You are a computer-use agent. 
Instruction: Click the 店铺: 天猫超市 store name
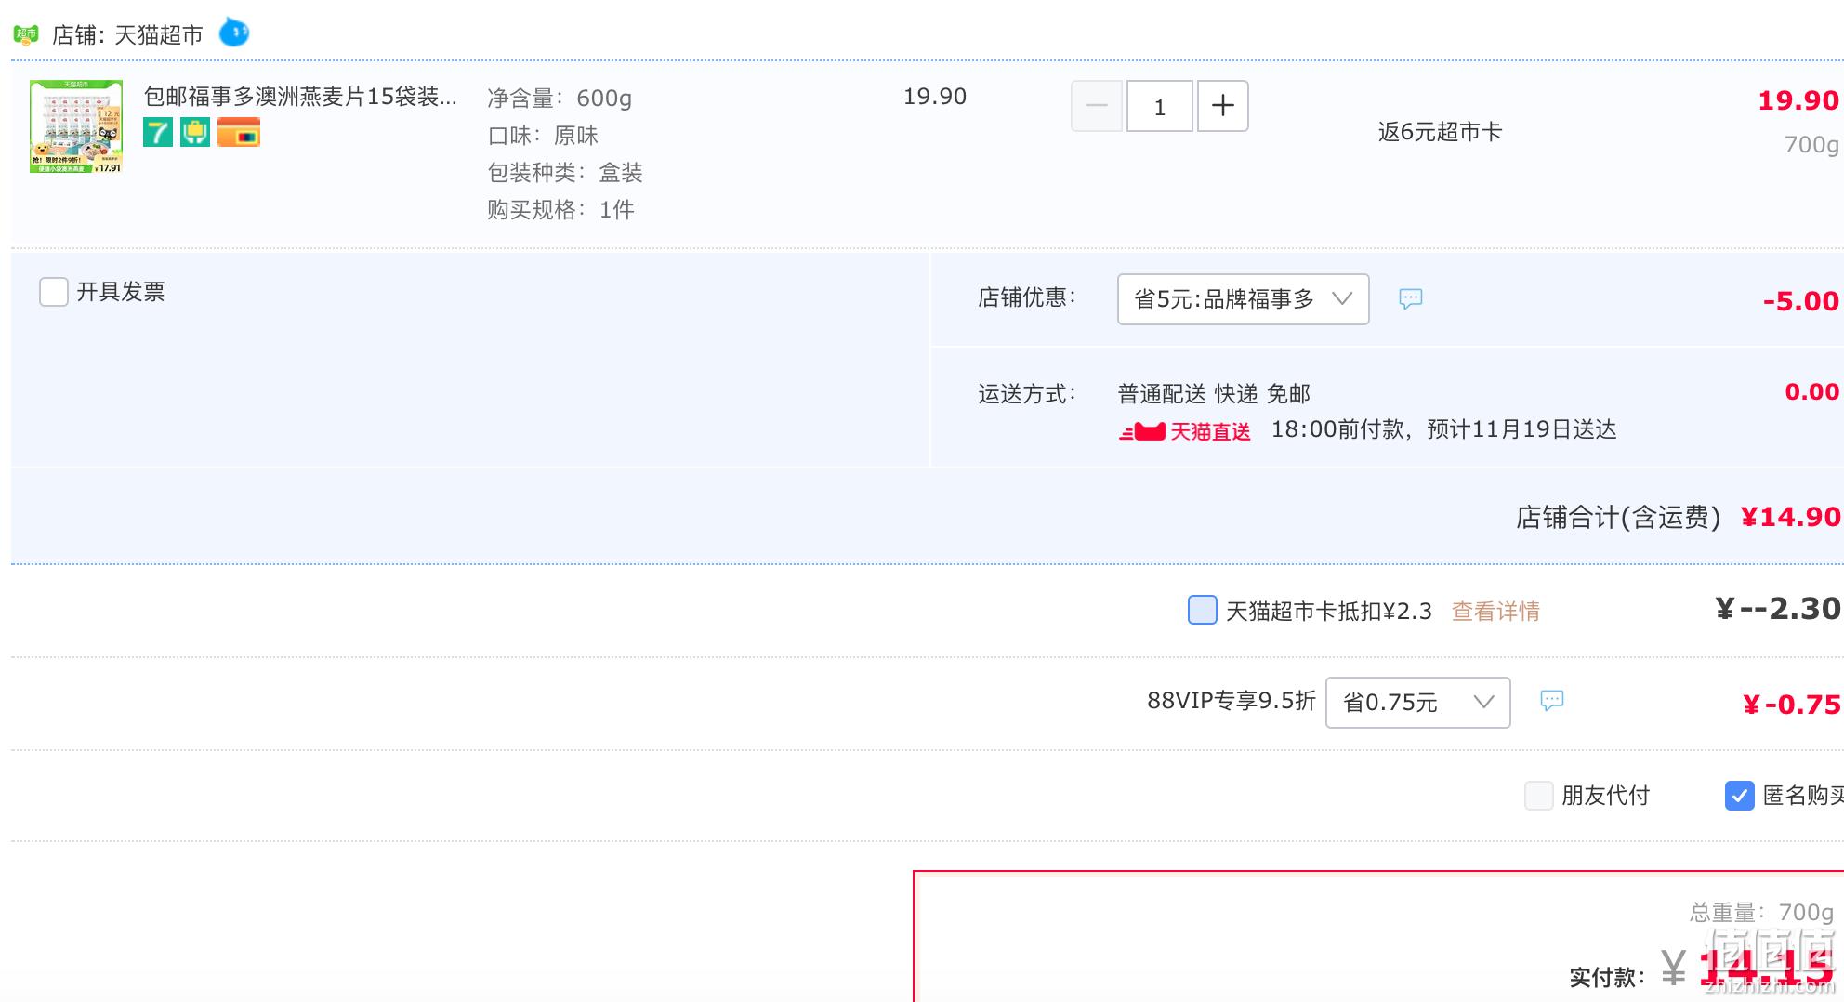click(x=127, y=35)
